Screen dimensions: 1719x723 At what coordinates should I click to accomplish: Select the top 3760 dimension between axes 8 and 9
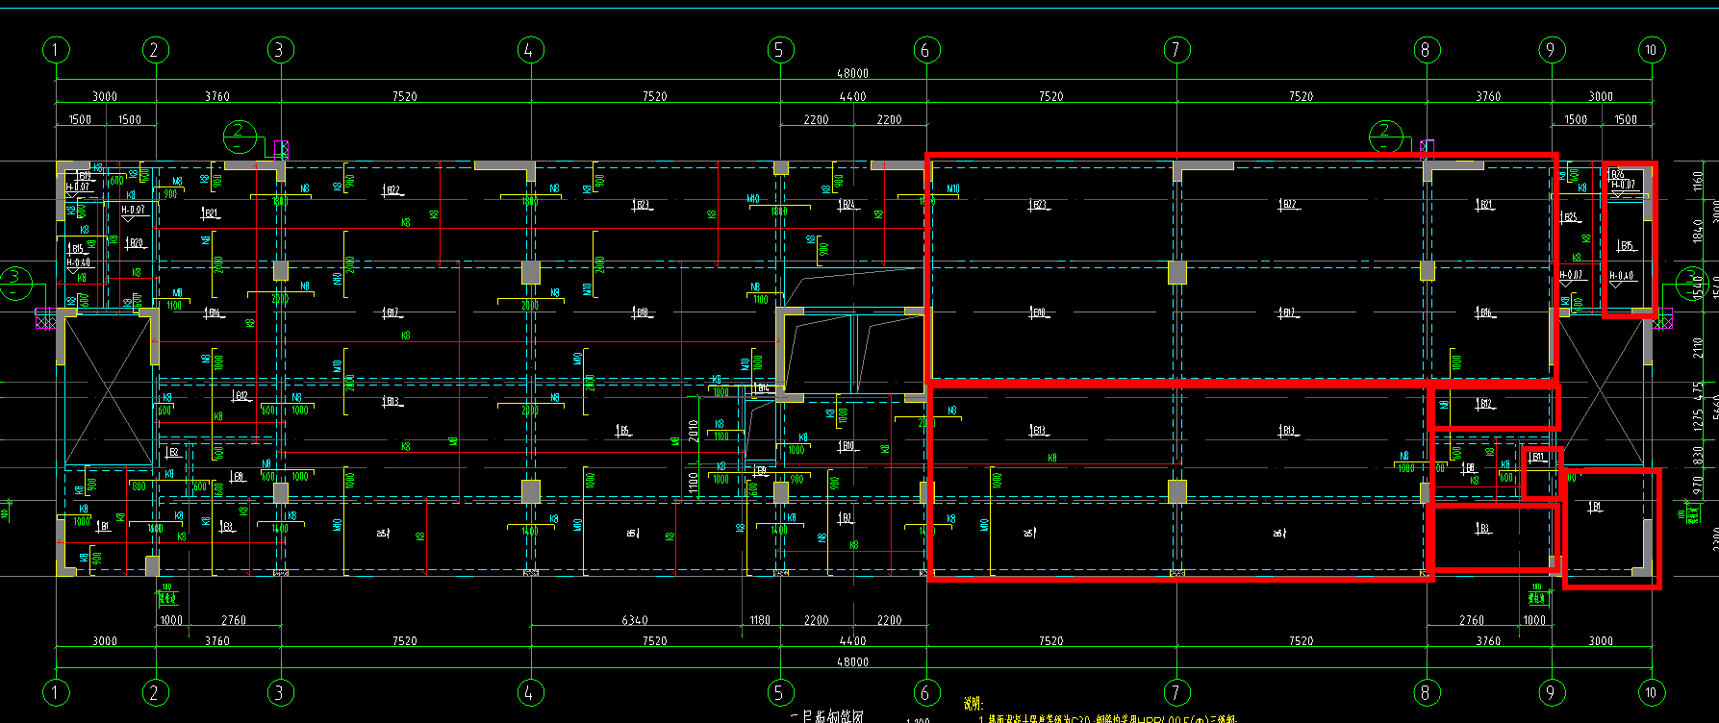click(x=1488, y=96)
